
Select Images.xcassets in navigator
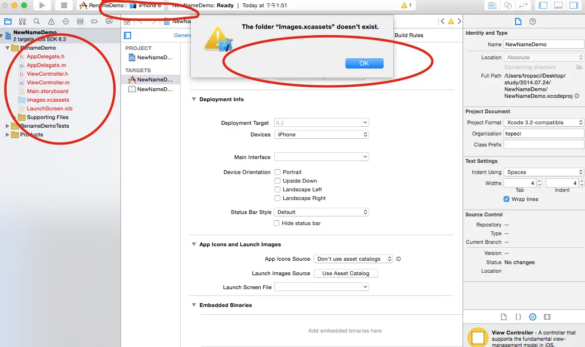[x=48, y=100]
